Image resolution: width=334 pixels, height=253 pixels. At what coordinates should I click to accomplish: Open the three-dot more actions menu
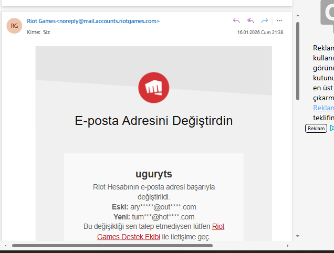[279, 20]
